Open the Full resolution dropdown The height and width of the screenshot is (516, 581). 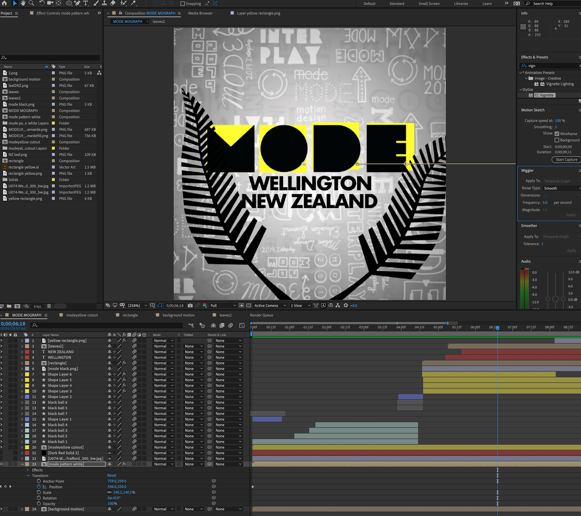(223, 305)
